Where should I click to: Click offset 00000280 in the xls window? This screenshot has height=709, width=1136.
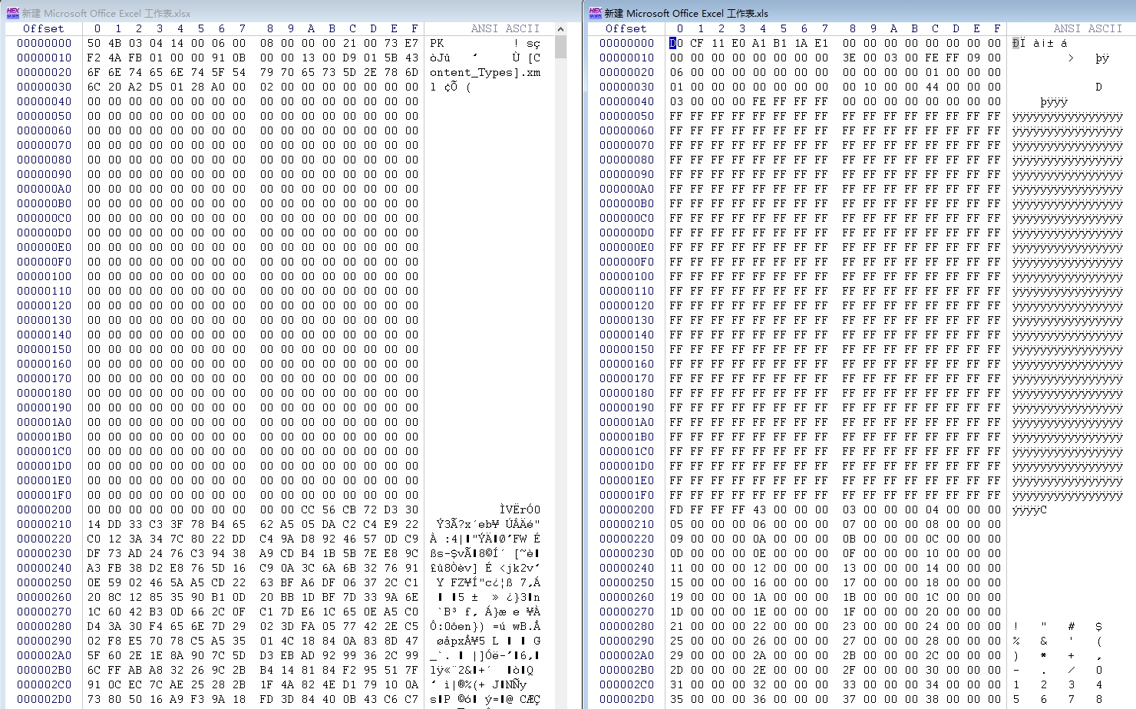[626, 626]
